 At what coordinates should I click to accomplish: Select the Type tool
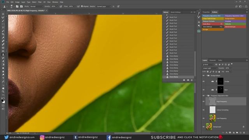[3, 78]
